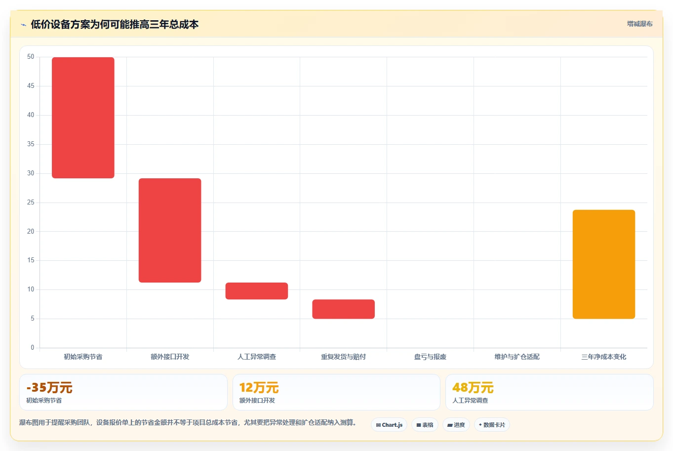The height and width of the screenshot is (451, 673).
Task: Click the 重复发货与赔付 x-axis label
Action: (344, 357)
